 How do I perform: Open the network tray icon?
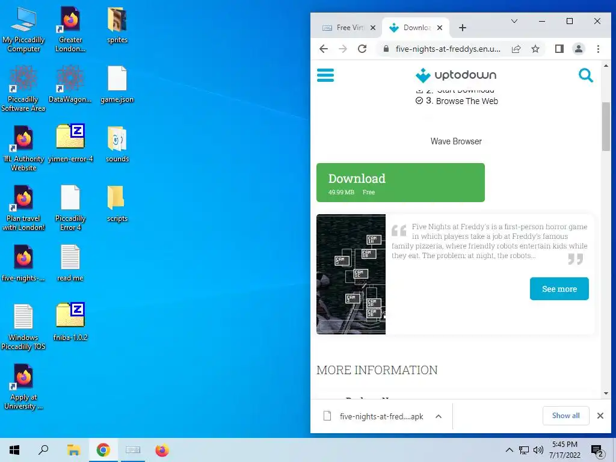click(x=524, y=450)
